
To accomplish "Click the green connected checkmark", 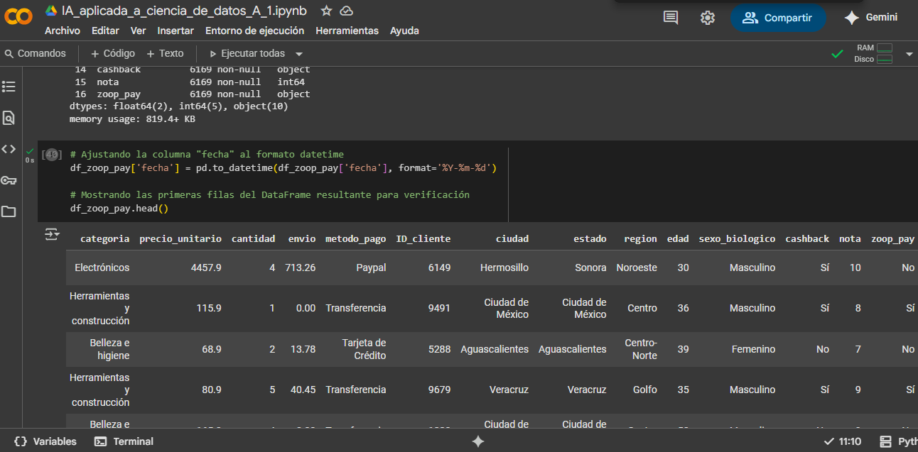I will 838,54.
